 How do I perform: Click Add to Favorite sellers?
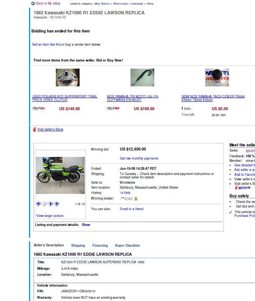point(245,175)
